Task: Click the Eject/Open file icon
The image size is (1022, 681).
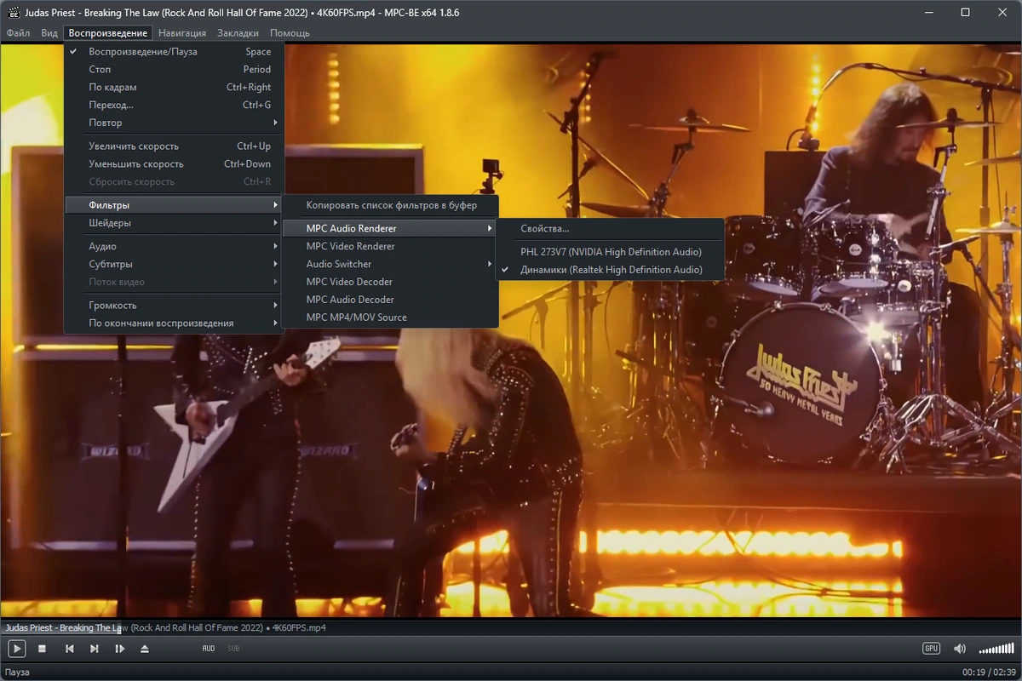Action: pyautogui.click(x=145, y=649)
